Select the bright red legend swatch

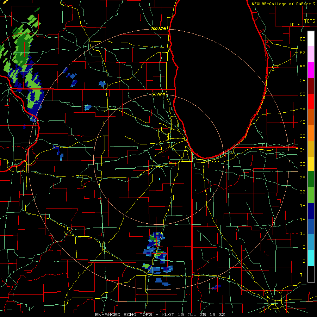tap(311, 101)
